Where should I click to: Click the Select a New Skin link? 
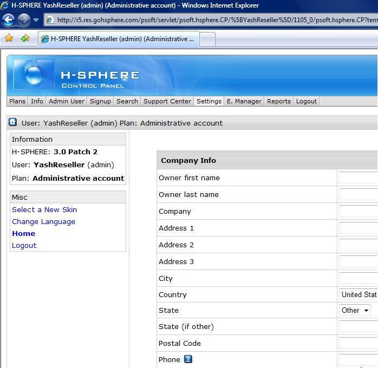click(x=44, y=210)
